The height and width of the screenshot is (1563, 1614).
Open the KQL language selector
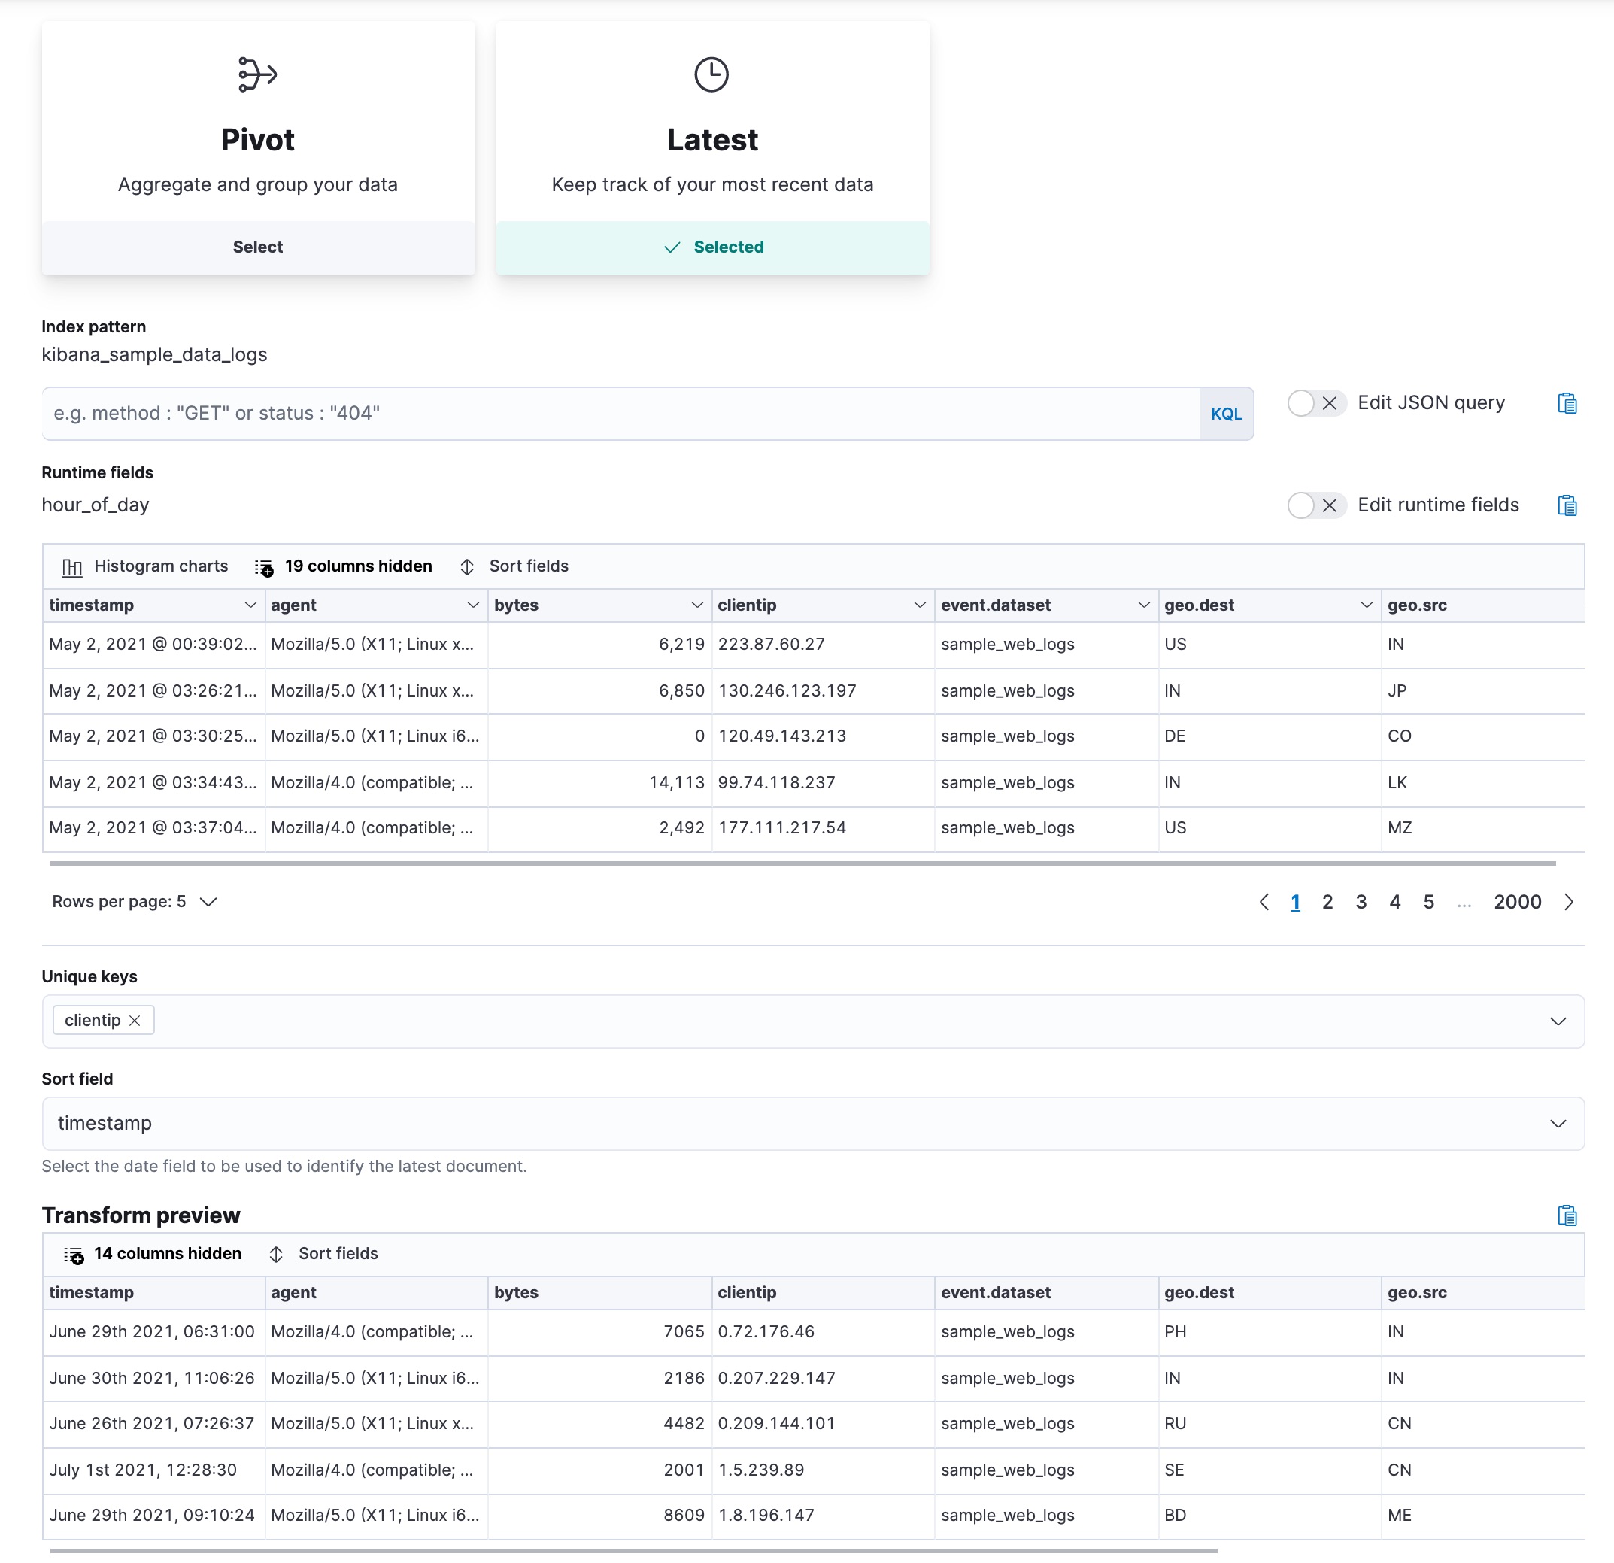tap(1226, 413)
